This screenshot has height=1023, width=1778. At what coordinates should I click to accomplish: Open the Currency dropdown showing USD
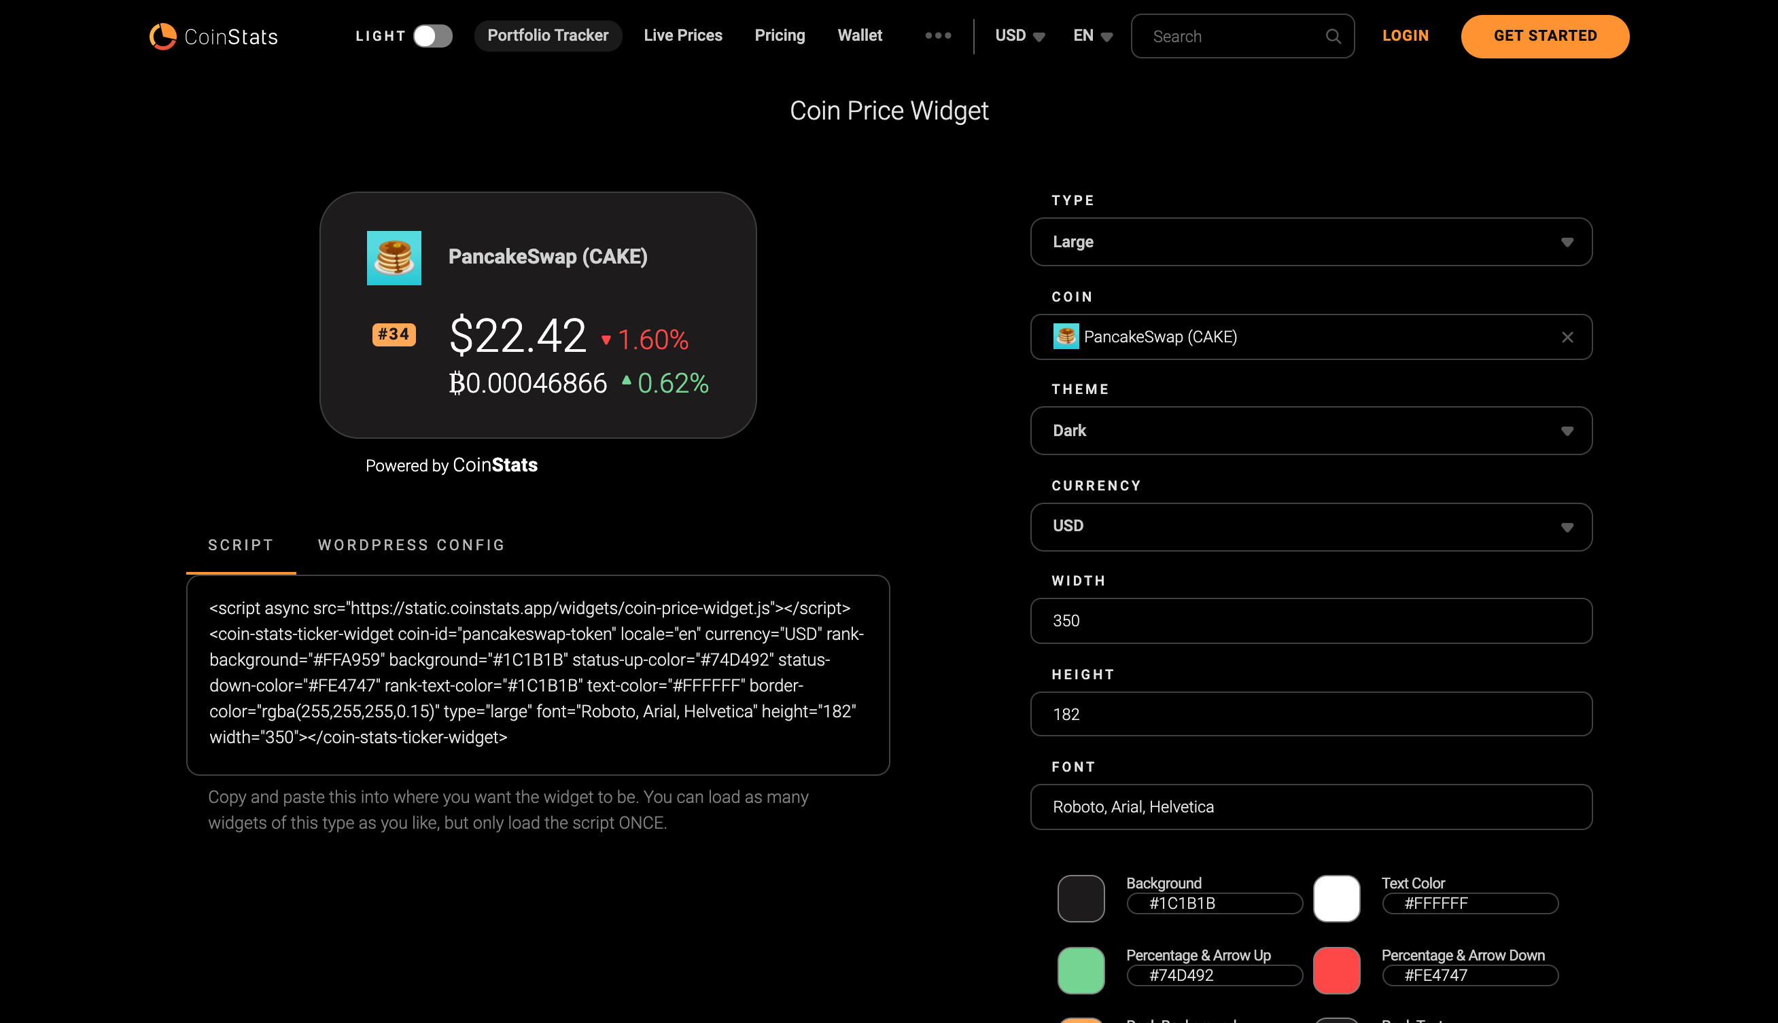click(x=1310, y=527)
